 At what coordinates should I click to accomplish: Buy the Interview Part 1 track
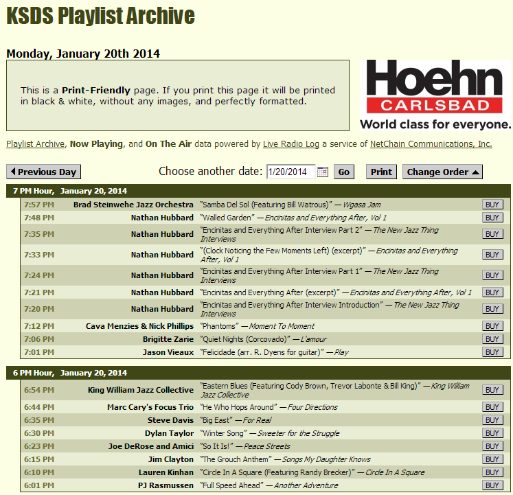492,275
